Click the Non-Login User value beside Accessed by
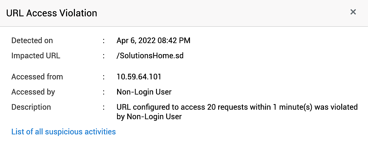Image resolution: width=368 pixels, height=151 pixels. (x=144, y=92)
